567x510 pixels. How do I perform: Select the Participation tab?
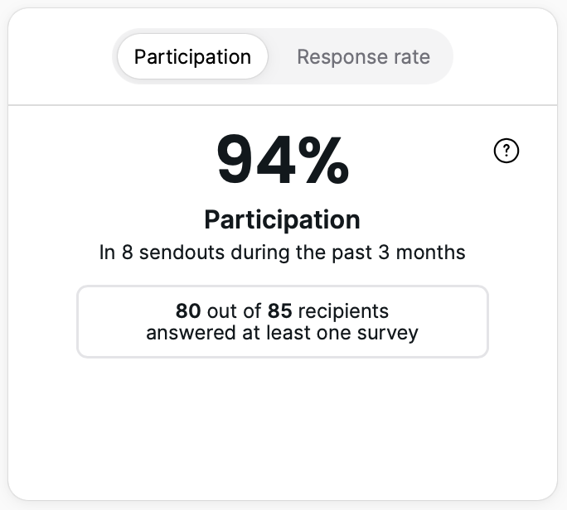[x=192, y=57]
